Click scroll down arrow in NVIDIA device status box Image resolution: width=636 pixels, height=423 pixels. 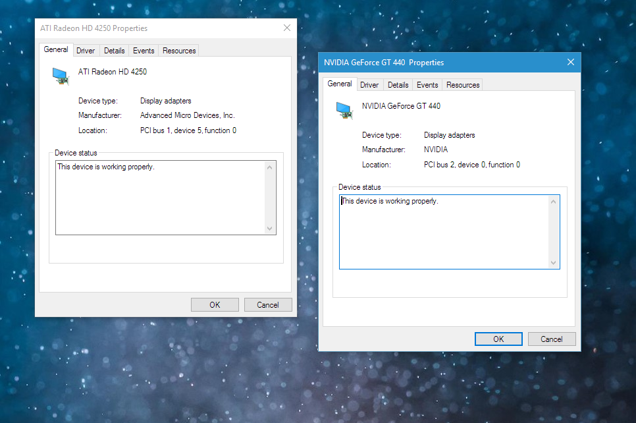pyautogui.click(x=553, y=263)
